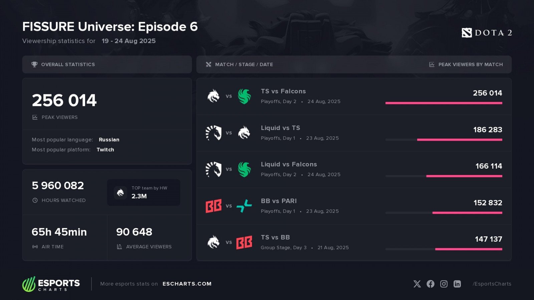Viewport: 534px width, 300px height.
Task: Open the LinkedIn icon in footer
Action: [x=457, y=284]
